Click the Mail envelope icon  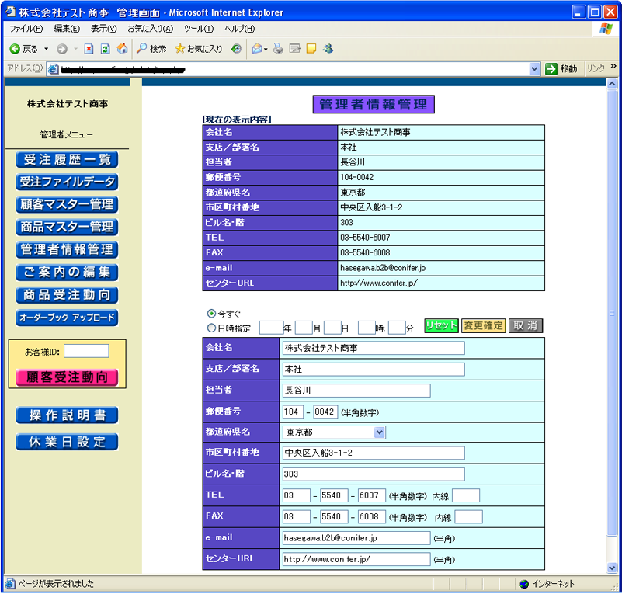258,48
